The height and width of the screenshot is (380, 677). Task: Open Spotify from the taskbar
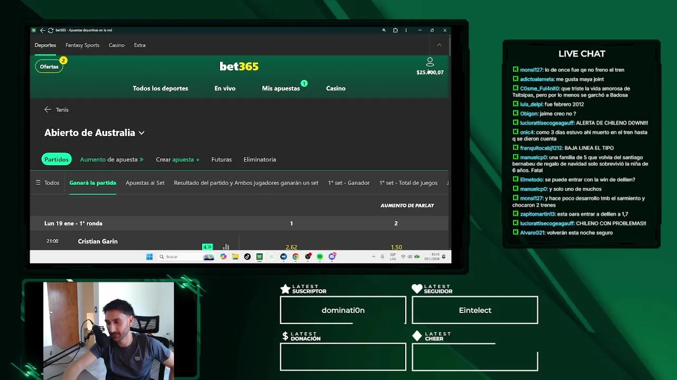(x=320, y=256)
